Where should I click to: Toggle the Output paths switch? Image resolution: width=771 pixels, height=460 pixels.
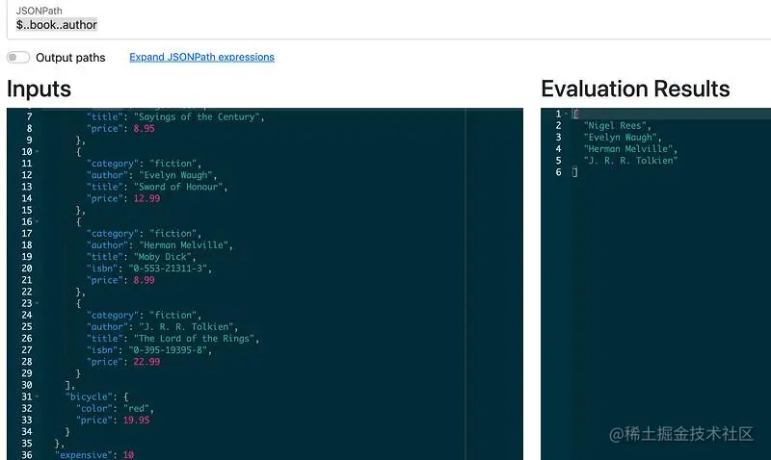point(18,58)
